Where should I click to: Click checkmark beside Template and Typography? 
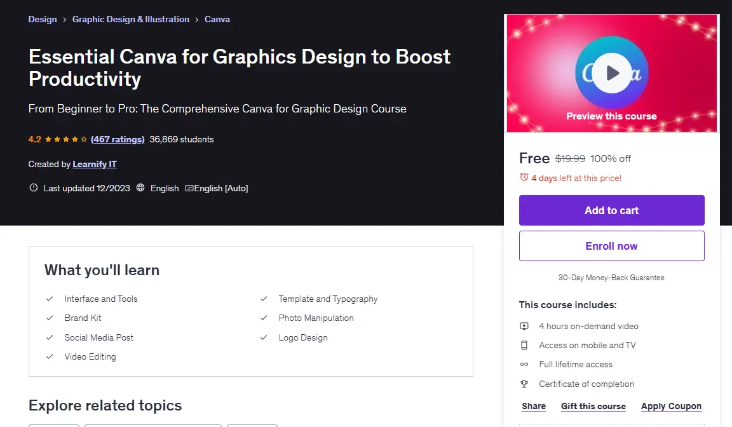264,299
